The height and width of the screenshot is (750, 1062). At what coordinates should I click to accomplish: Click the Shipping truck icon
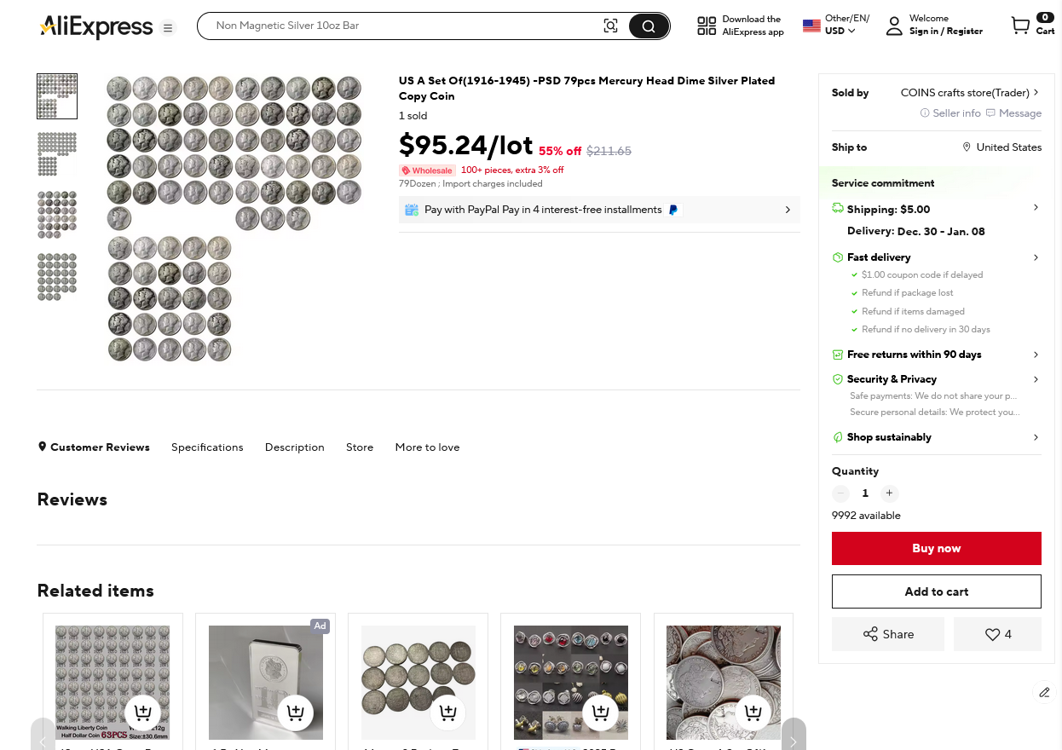point(838,209)
